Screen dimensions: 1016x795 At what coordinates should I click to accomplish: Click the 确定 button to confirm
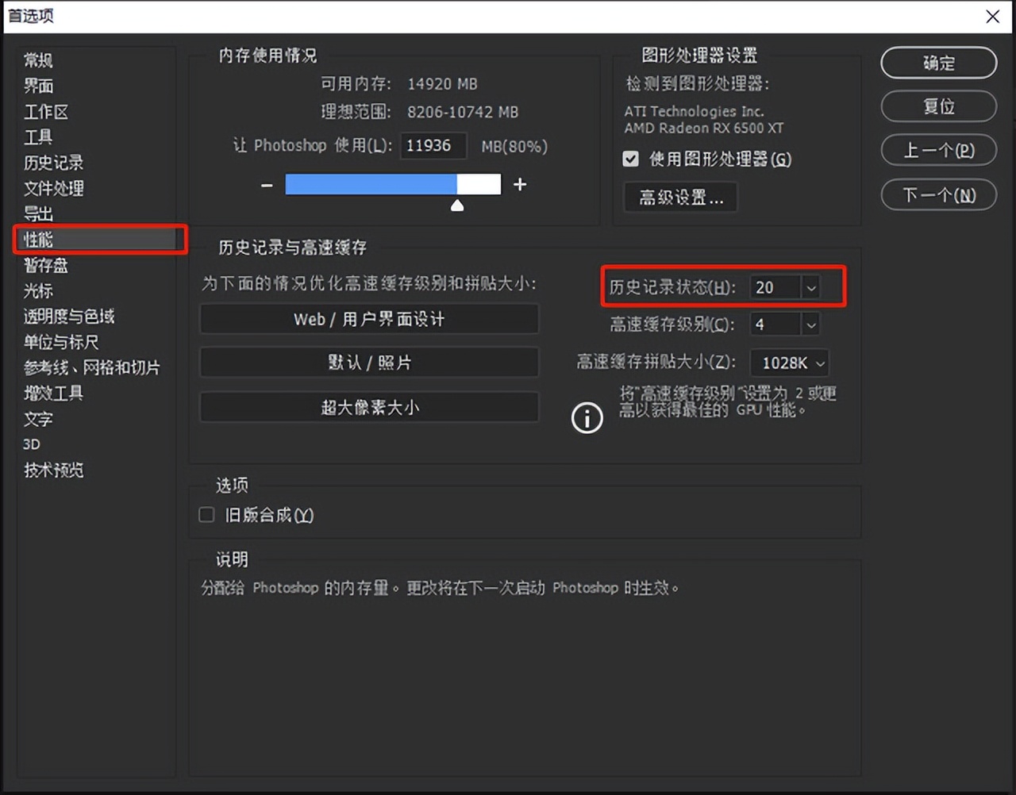(x=938, y=63)
